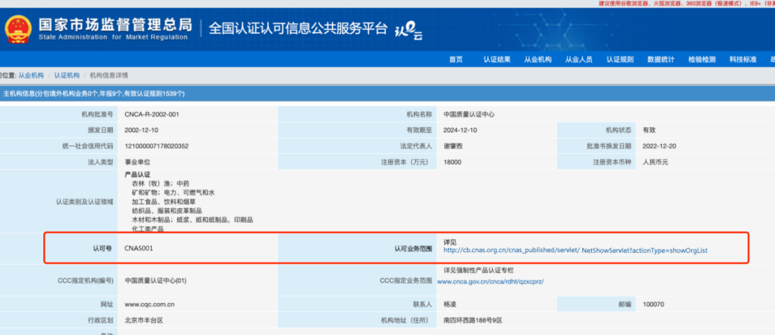Select the CNCA-R-2002-001 approval number
The width and height of the screenshot is (775, 335).
[152, 114]
